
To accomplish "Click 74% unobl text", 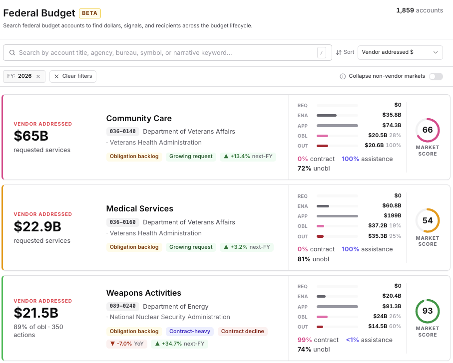I will 314,350.
